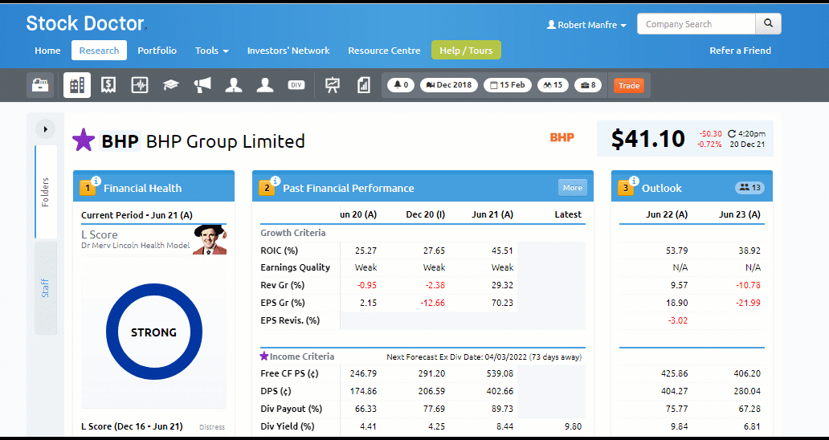Screen dimensions: 829x440
Task: Click the 70.23 EPS growth value
Action: [x=502, y=303]
